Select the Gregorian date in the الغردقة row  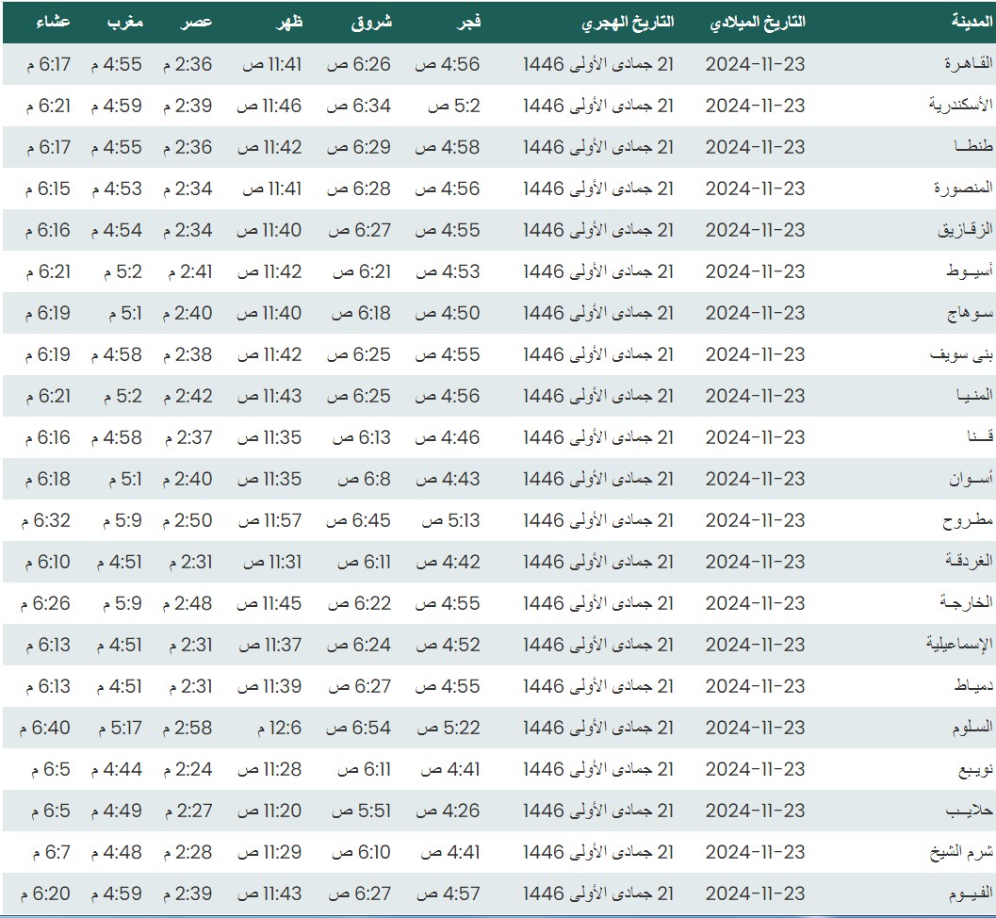point(755,562)
